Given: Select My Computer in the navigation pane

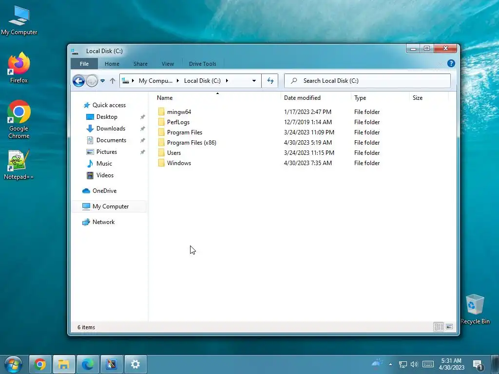Looking at the screenshot, I should 109,206.
